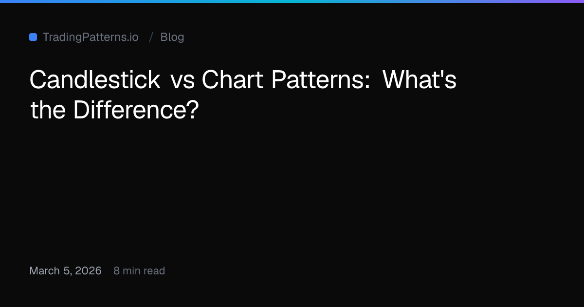Click the word March in the date

click(x=45, y=271)
